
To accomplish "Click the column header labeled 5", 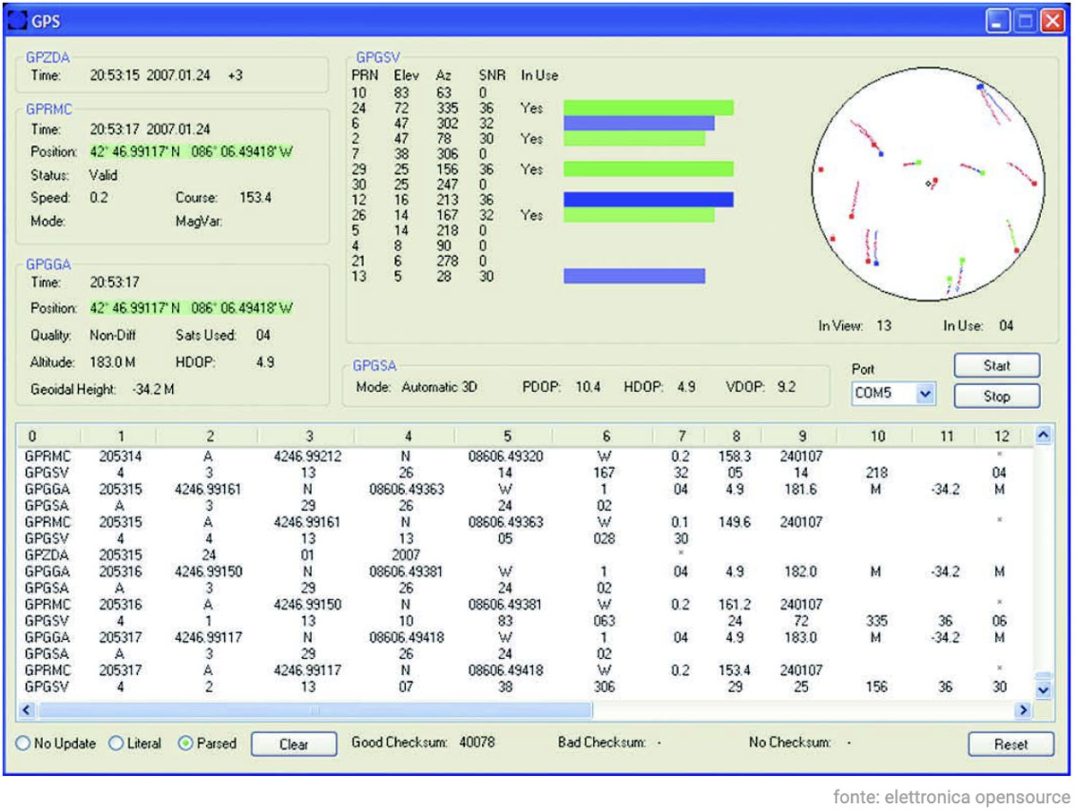I will point(506,436).
